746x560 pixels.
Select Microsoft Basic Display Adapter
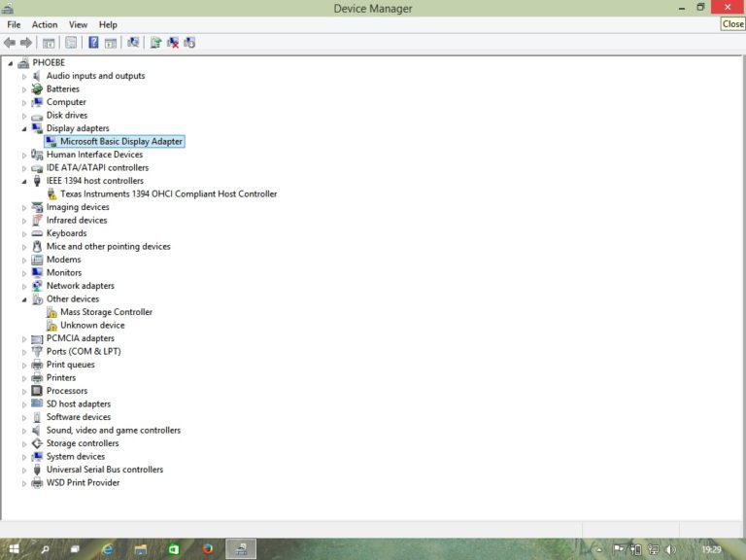tap(120, 142)
